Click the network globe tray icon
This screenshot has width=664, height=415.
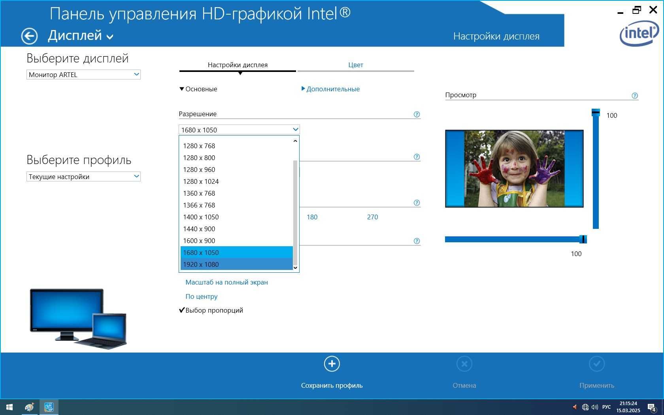click(x=585, y=407)
